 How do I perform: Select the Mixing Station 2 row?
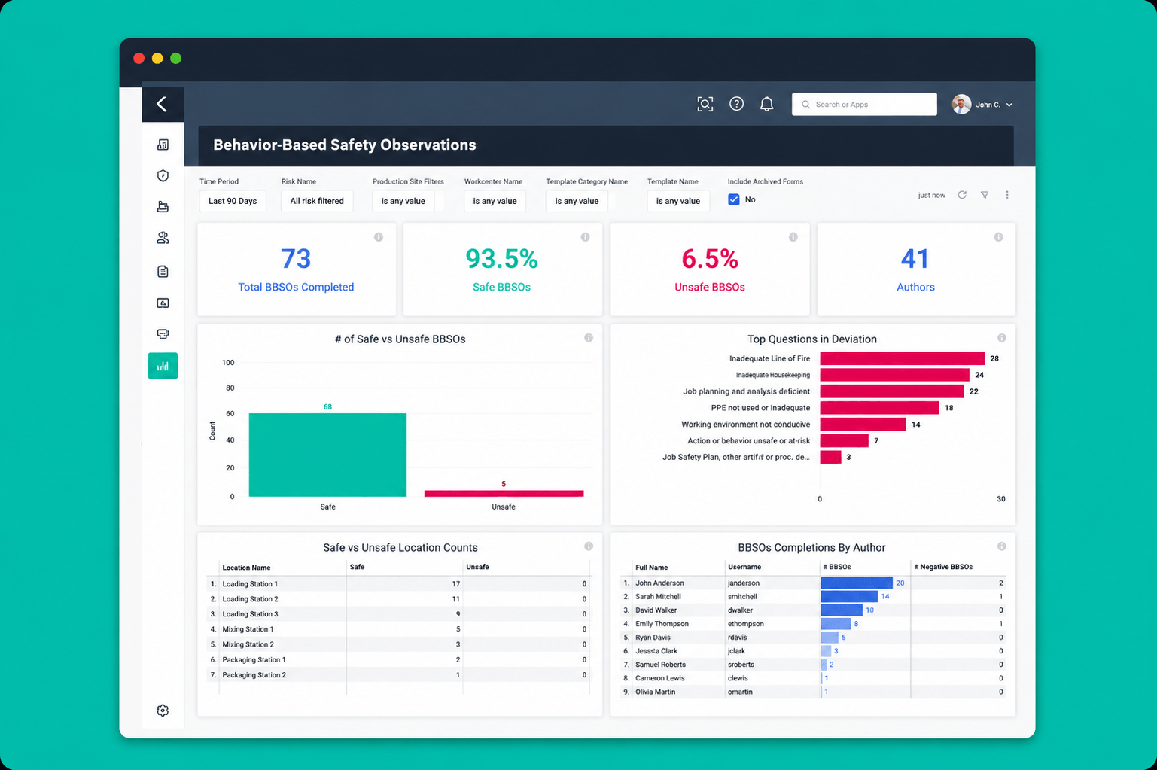(399, 644)
